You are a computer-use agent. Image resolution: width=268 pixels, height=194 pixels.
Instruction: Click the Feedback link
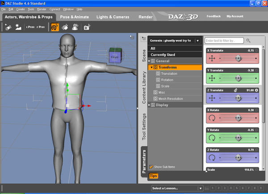pos(214,16)
